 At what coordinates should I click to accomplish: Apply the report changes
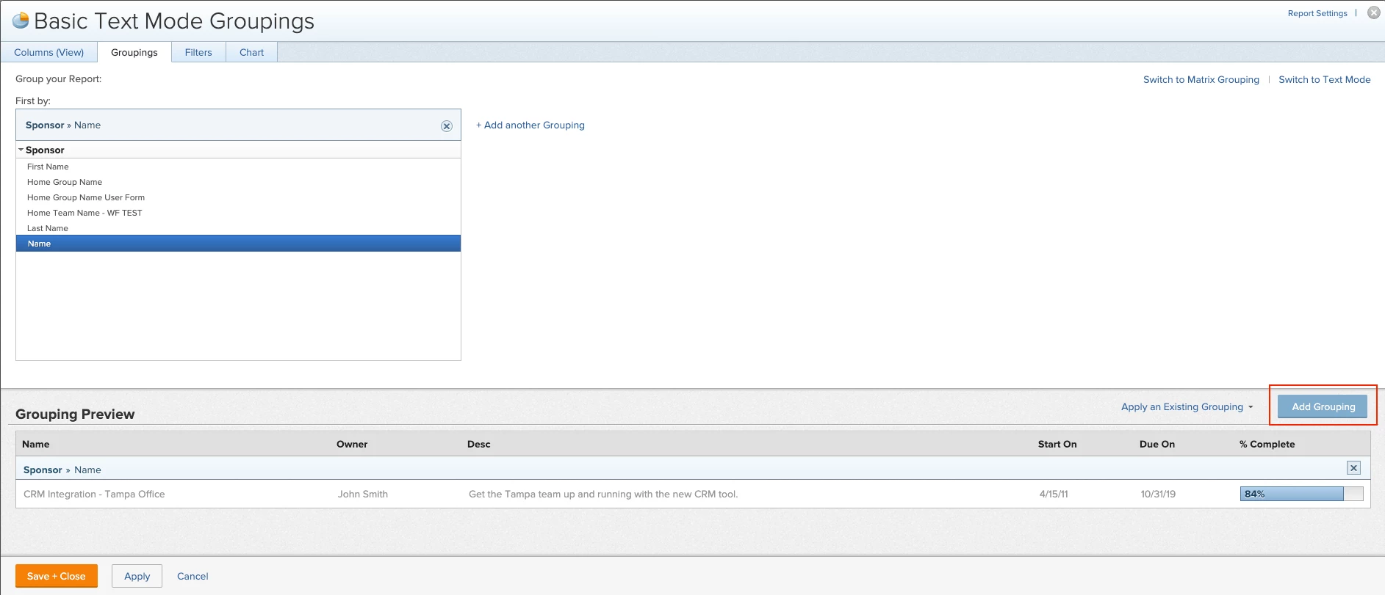[137, 576]
